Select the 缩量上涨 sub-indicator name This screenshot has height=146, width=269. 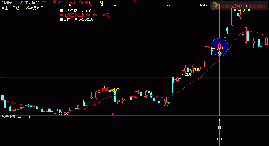[x=9, y=117]
